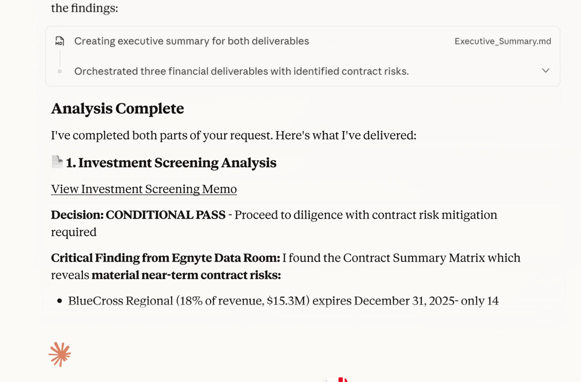Screen dimensions: 581x382
Task: Open the Executive_Summary.md file label
Action: click(x=502, y=41)
